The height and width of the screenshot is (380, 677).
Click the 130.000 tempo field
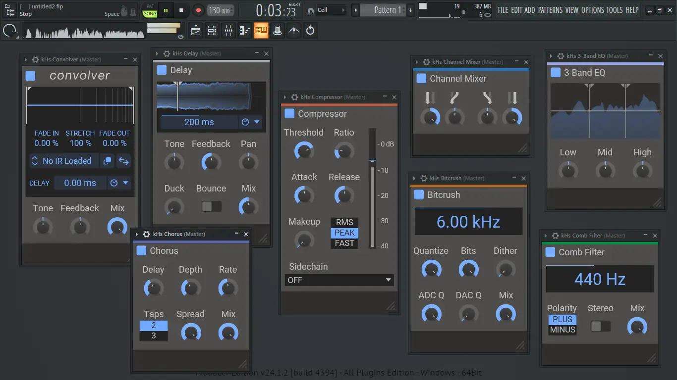tap(219, 10)
